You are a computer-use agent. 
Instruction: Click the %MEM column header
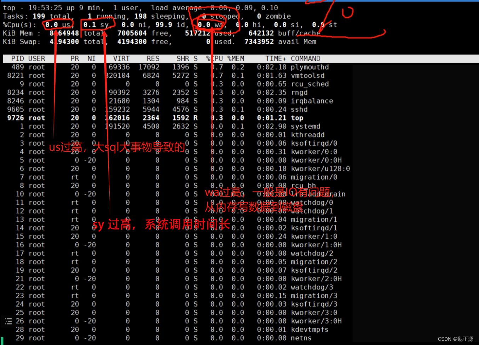[x=236, y=59]
